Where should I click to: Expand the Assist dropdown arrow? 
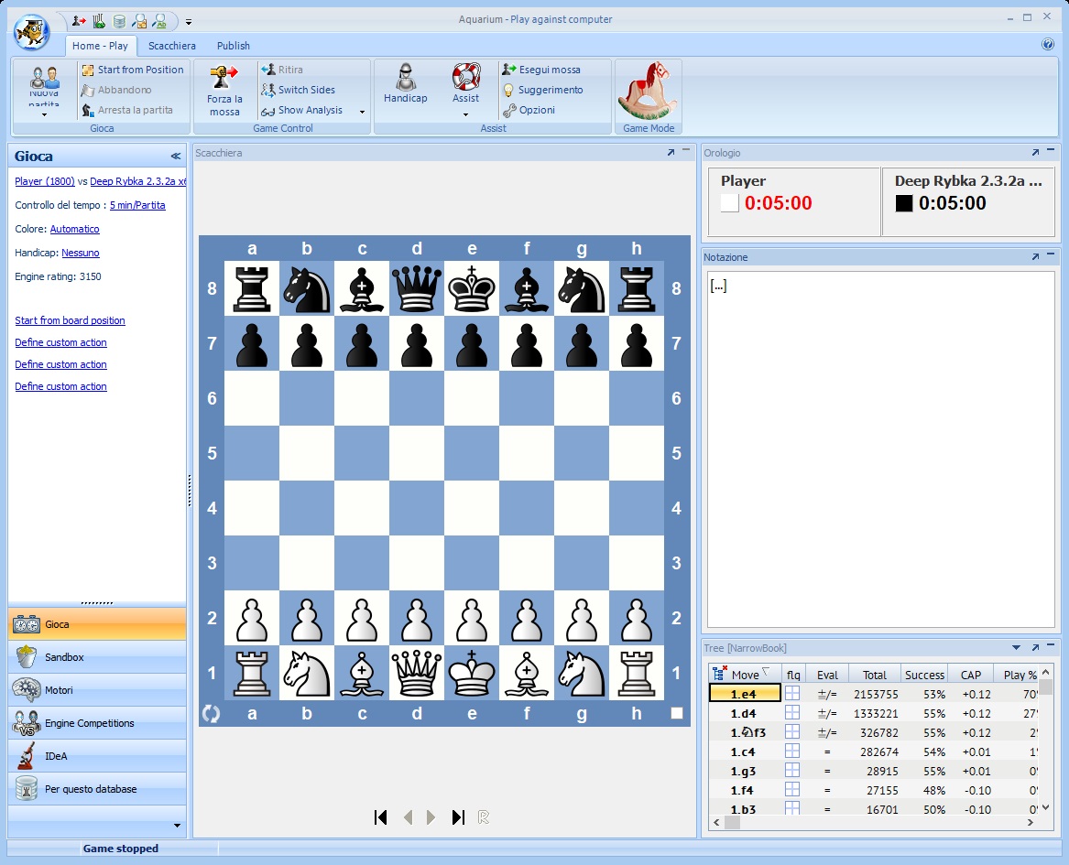[x=465, y=114]
